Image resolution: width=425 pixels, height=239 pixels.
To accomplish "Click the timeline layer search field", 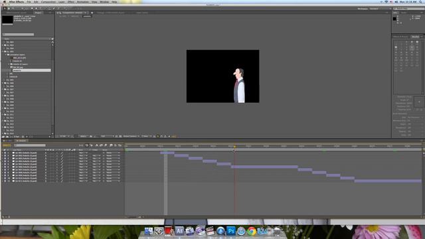I will tap(30, 145).
